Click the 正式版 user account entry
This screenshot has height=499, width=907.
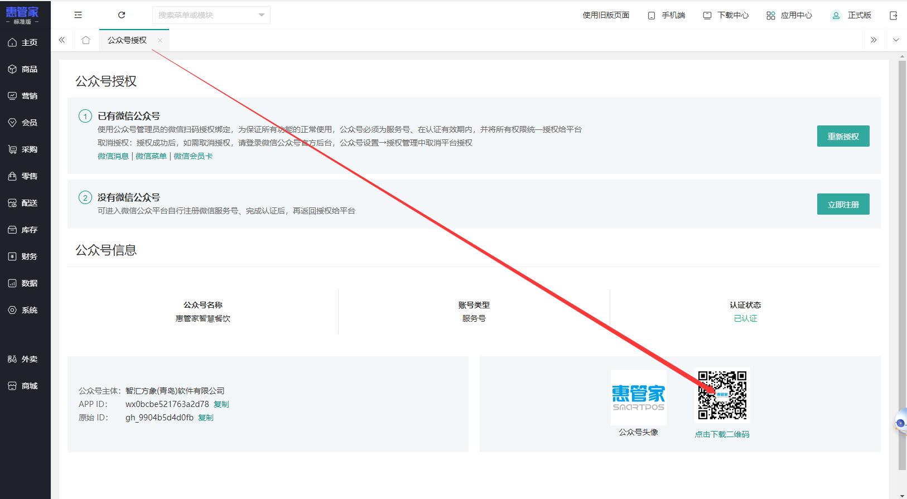pos(851,15)
